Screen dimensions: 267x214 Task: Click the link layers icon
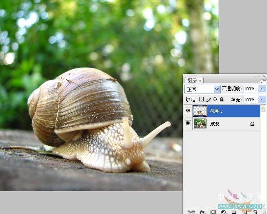point(191,212)
